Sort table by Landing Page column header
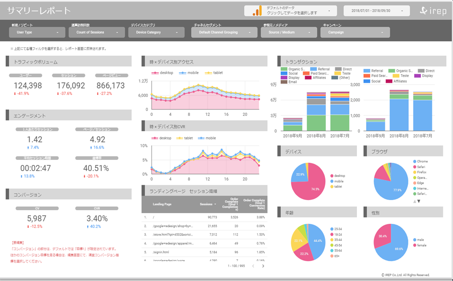This screenshot has width=453, height=281. 162,204
